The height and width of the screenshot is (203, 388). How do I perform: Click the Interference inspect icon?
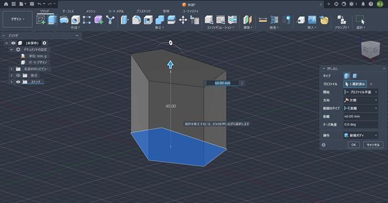tap(274, 20)
